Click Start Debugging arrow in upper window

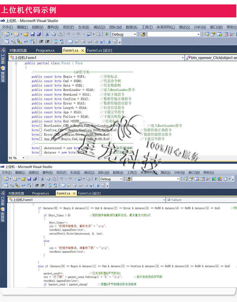click(x=107, y=34)
